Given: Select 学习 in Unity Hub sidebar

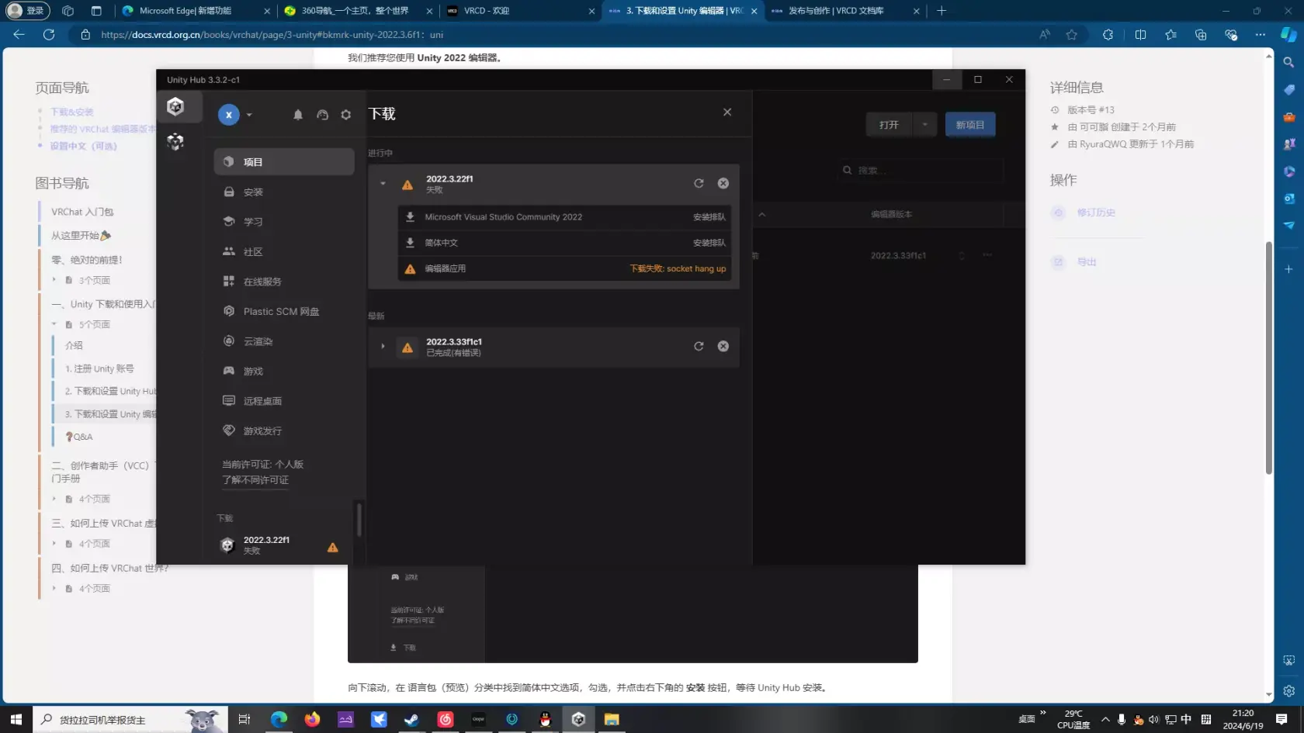Looking at the screenshot, I should [x=284, y=222].
